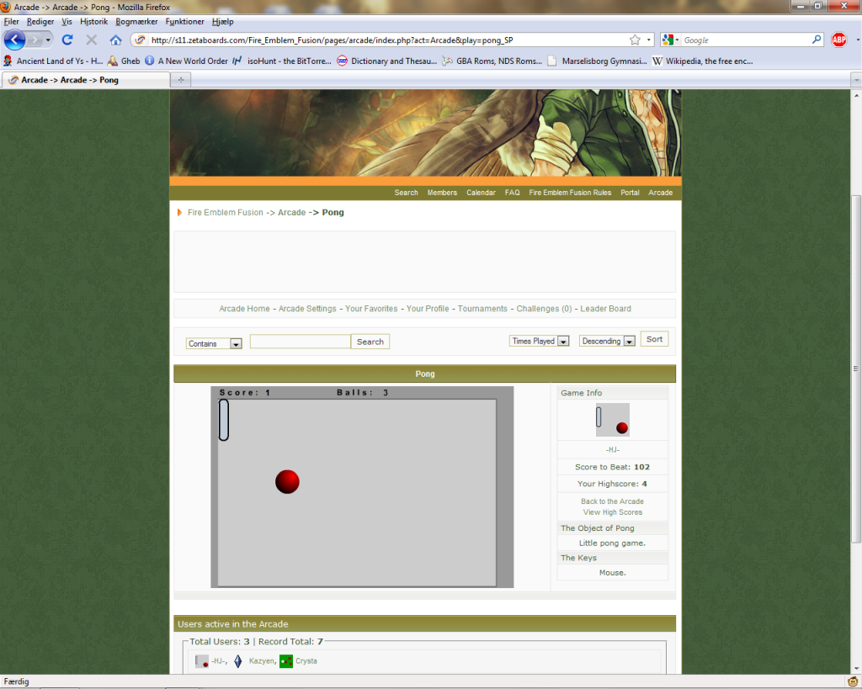Viewport: 862px width, 689px height.
Task: Click Crysta's green avatar icon
Action: click(x=286, y=661)
